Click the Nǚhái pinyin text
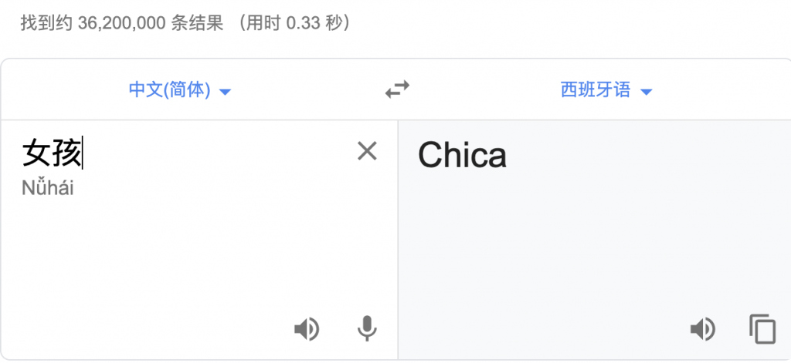Image resolution: width=791 pixels, height=363 pixels. (48, 187)
